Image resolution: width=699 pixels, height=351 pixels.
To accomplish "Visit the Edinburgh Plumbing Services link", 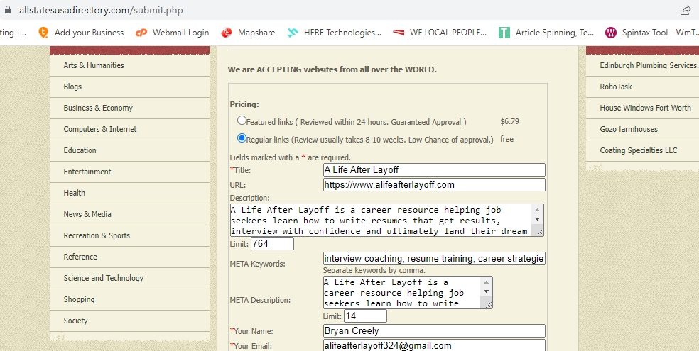I will pos(648,65).
